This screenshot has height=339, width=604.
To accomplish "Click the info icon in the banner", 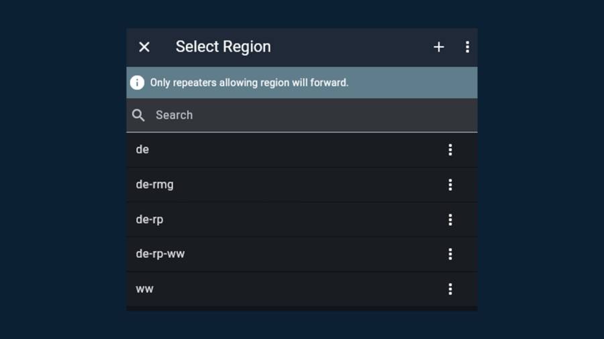I will 137,82.
